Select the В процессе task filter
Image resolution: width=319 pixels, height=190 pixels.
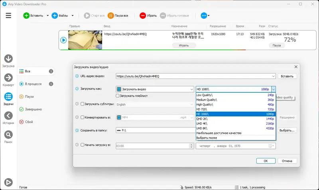[36, 84]
